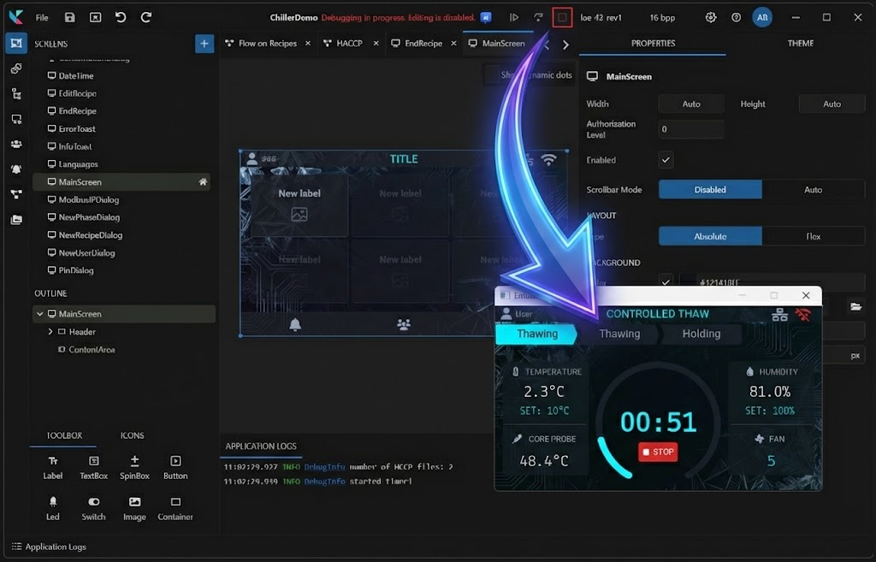Select the Switch widget from the toolbox

93,508
